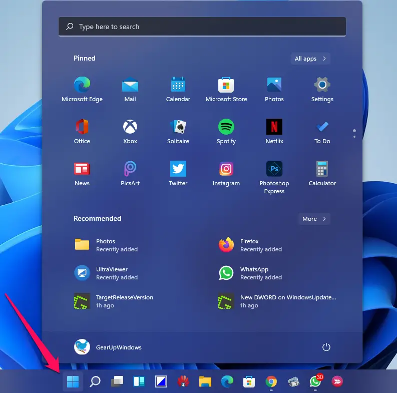397x393 pixels.
Task: Open Microsoft Store on taskbar
Action: coord(249,381)
